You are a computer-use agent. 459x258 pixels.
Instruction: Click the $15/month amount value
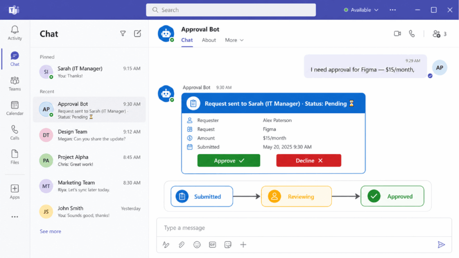pos(274,138)
